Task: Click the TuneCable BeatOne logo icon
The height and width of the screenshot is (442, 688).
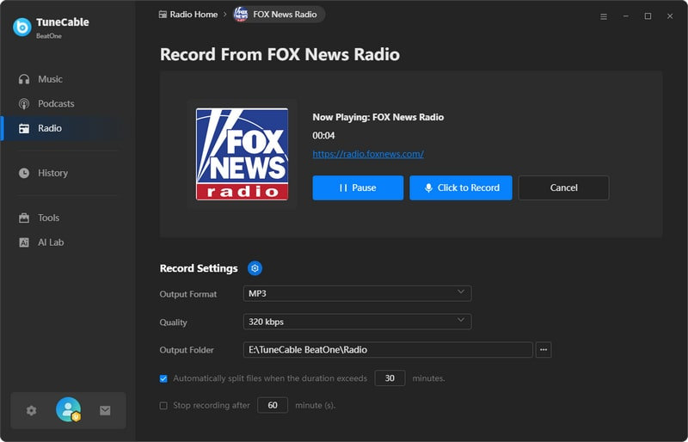Action: [22, 28]
